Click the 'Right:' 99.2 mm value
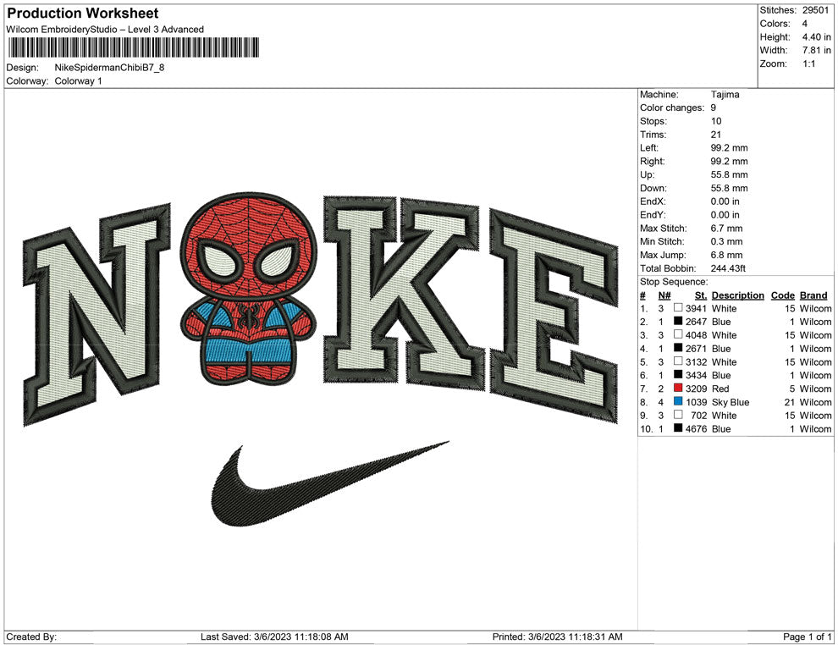Image resolution: width=838 pixels, height=645 pixels. [729, 161]
